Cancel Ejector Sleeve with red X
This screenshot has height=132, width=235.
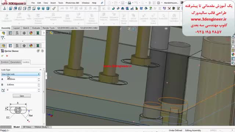(7, 56)
